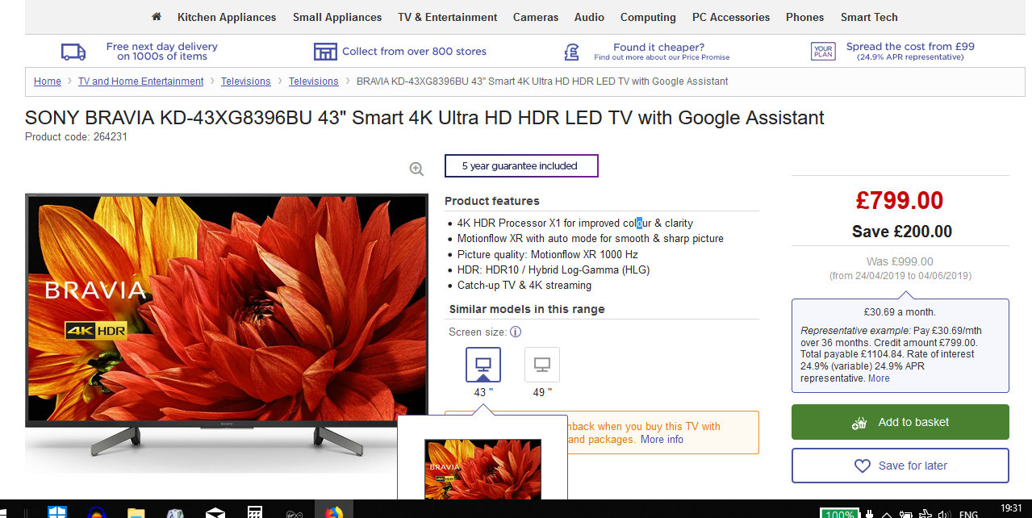Screen dimensions: 1032x518
Task: Click the home icon in navigation bar
Action: click(157, 17)
